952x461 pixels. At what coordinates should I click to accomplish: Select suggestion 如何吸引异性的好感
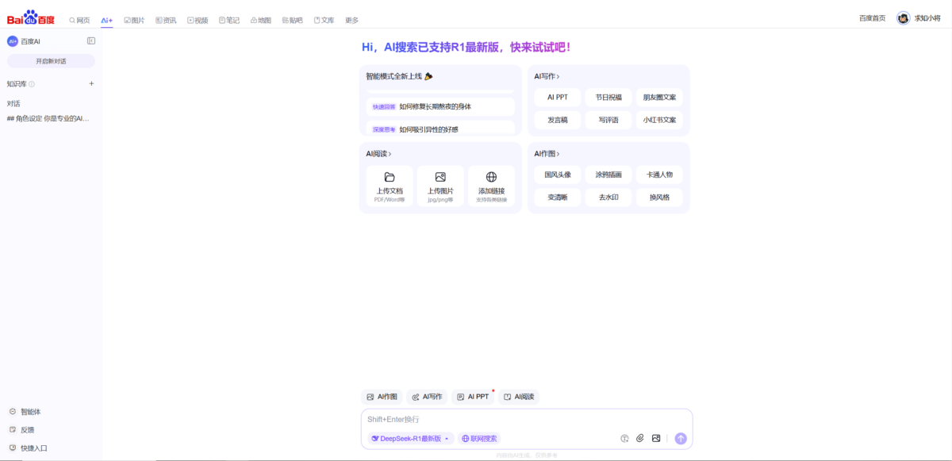(440, 128)
